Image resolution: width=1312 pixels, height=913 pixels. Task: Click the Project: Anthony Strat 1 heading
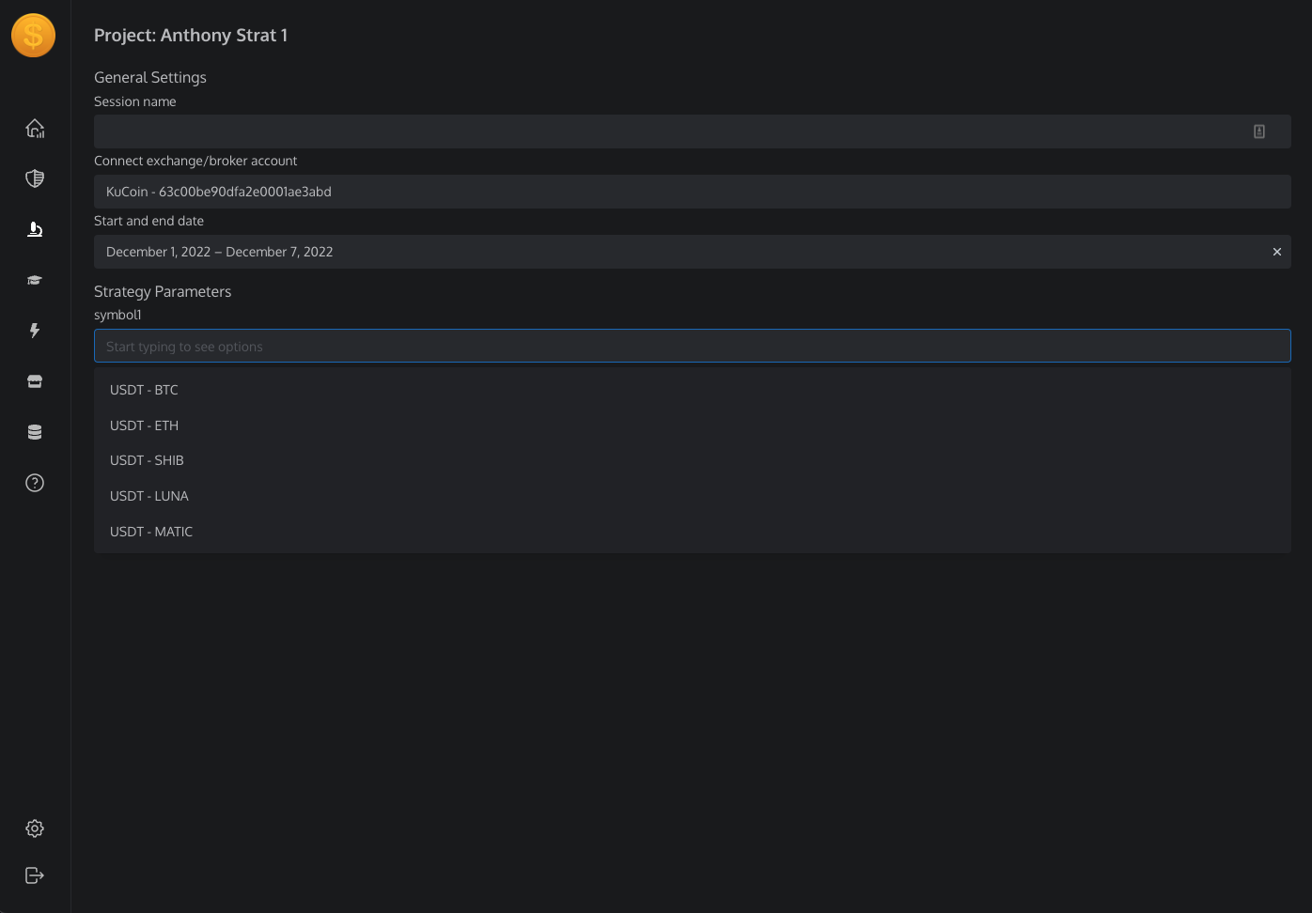[x=191, y=36]
